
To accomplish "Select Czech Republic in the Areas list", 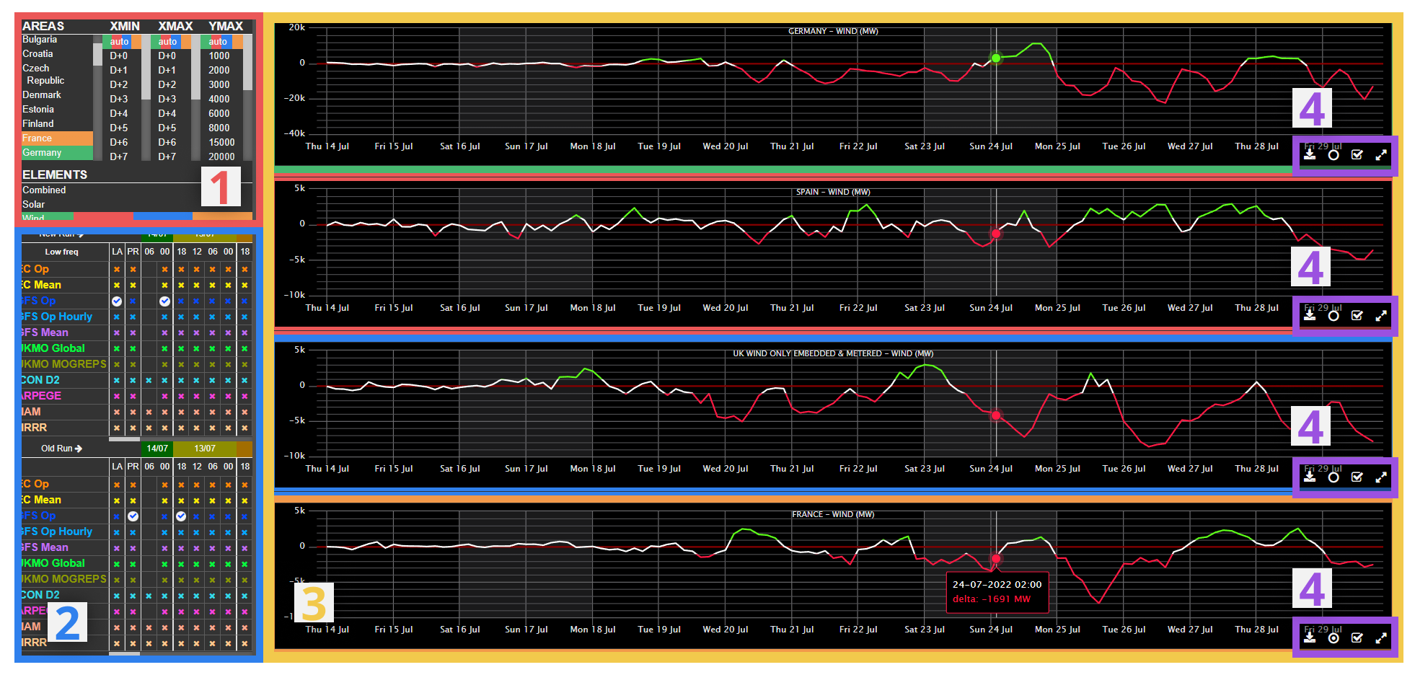I will (x=43, y=74).
